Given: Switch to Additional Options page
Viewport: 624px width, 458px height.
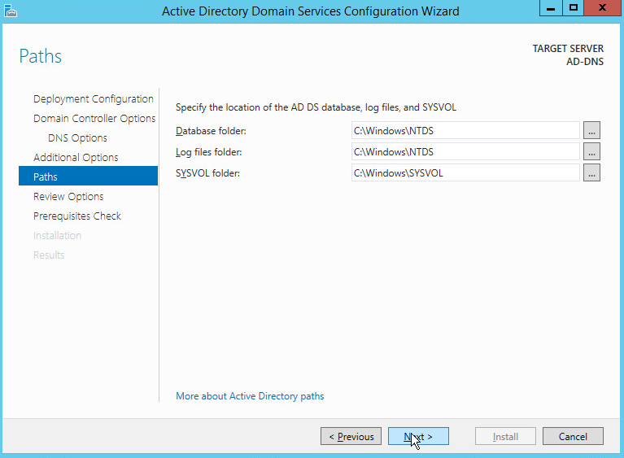Looking at the screenshot, I should [x=76, y=158].
